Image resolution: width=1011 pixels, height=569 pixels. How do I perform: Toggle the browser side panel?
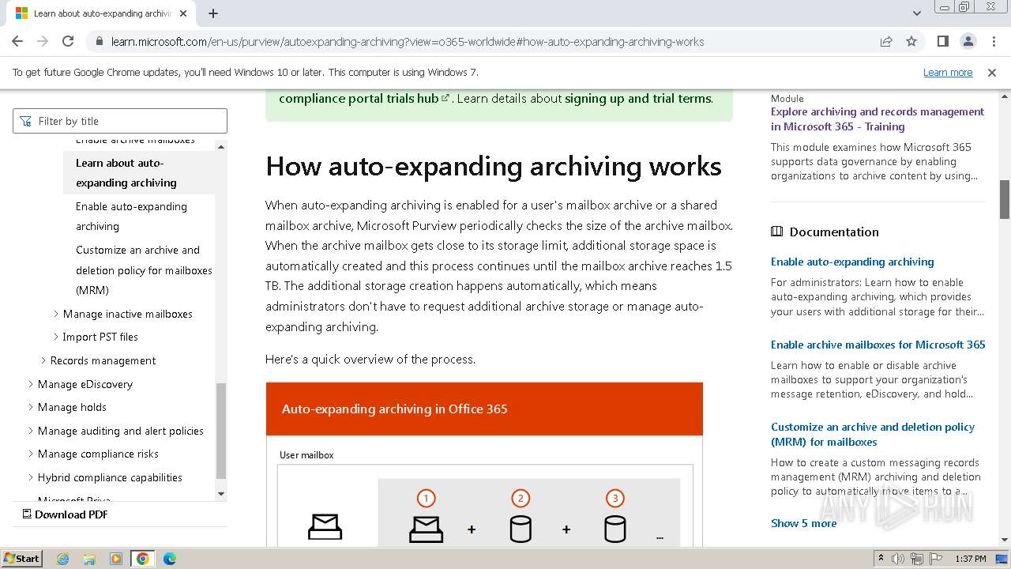pos(942,41)
